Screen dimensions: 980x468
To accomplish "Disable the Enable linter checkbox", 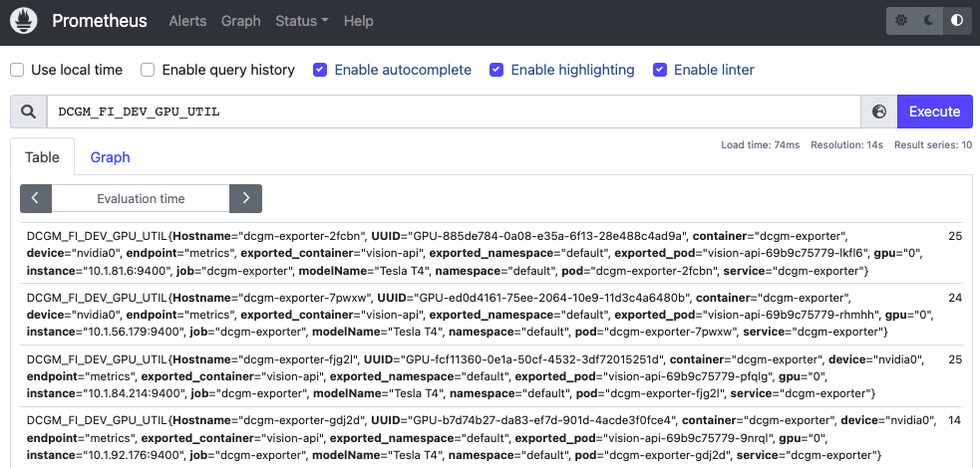I will [x=659, y=70].
